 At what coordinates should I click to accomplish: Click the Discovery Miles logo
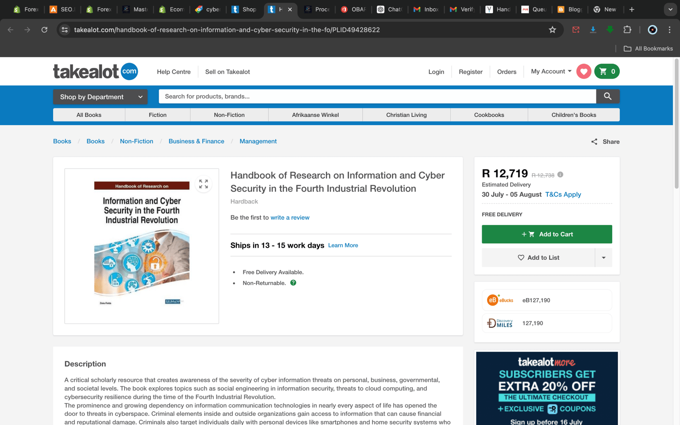pyautogui.click(x=500, y=323)
